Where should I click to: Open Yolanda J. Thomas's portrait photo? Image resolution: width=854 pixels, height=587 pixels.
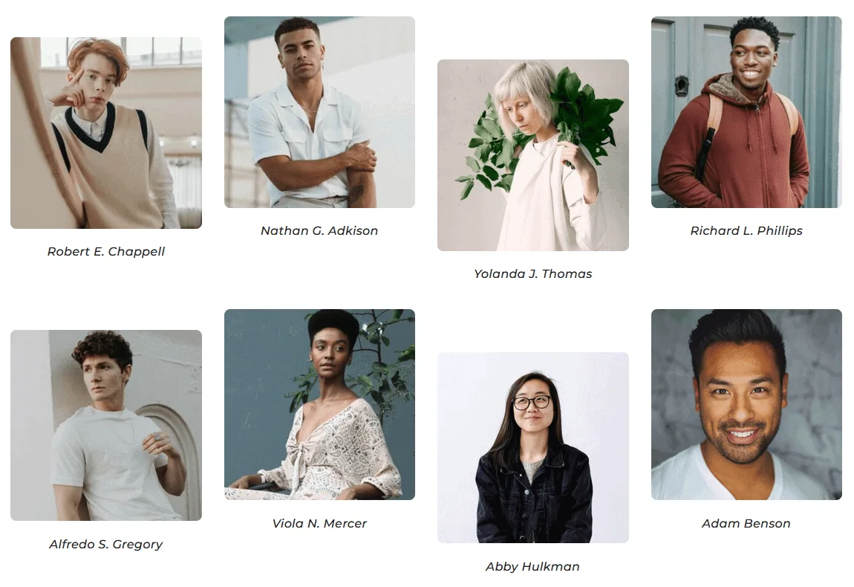tap(533, 155)
